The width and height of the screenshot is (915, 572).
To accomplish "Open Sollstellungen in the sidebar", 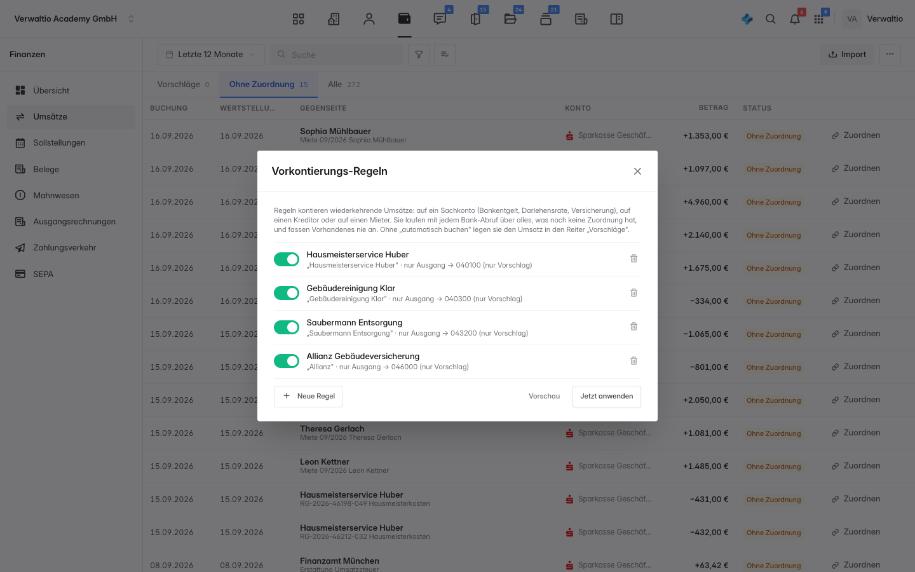I will point(71,143).
